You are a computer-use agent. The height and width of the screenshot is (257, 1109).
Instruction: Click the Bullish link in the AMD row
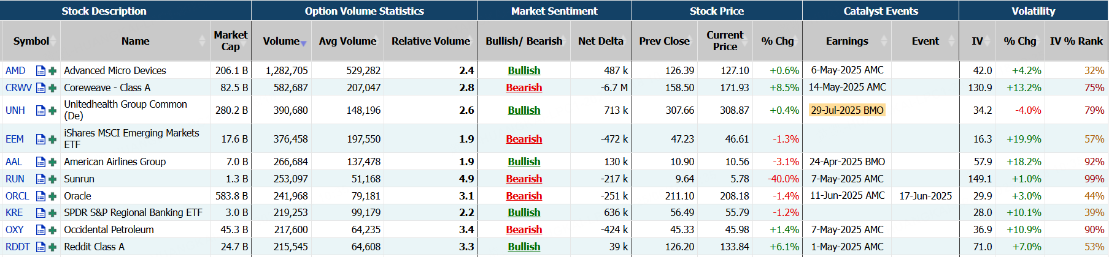pos(524,71)
